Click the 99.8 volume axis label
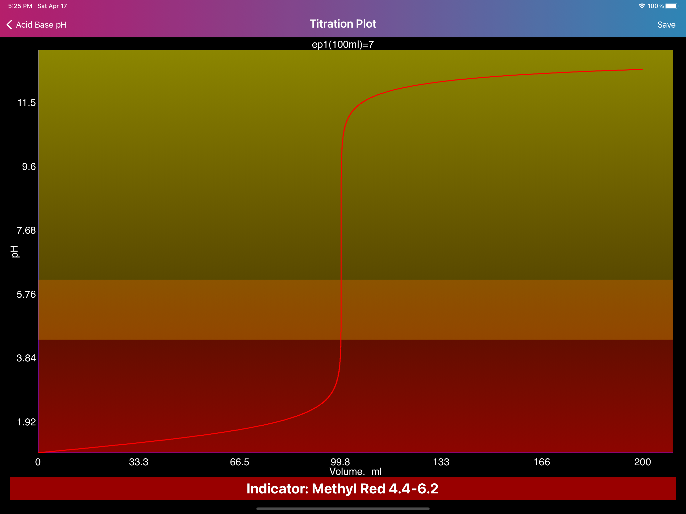The height and width of the screenshot is (514, 686). pos(340,462)
